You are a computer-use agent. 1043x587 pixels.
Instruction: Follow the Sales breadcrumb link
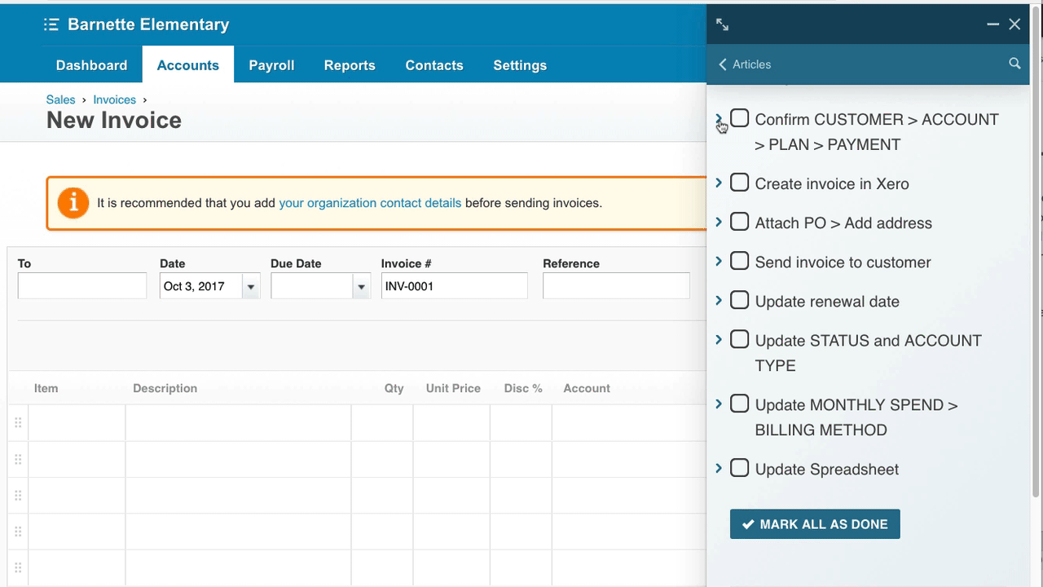60,99
